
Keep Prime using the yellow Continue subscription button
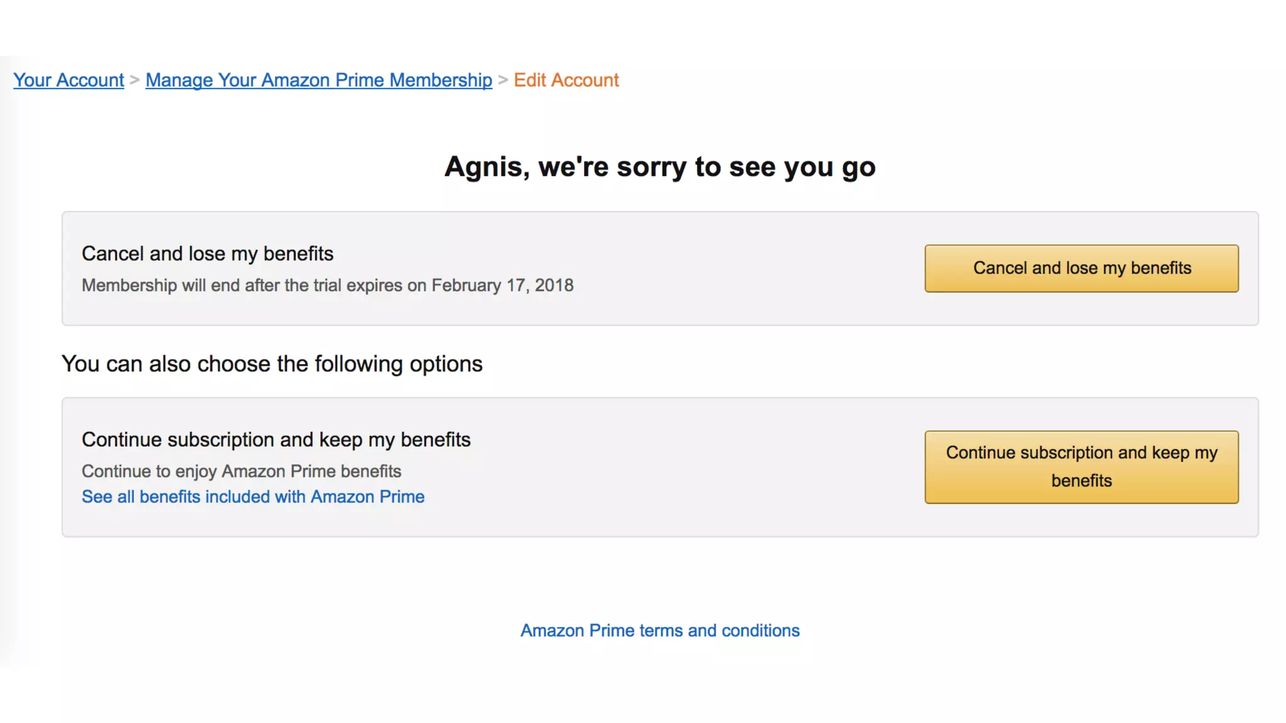(1081, 467)
